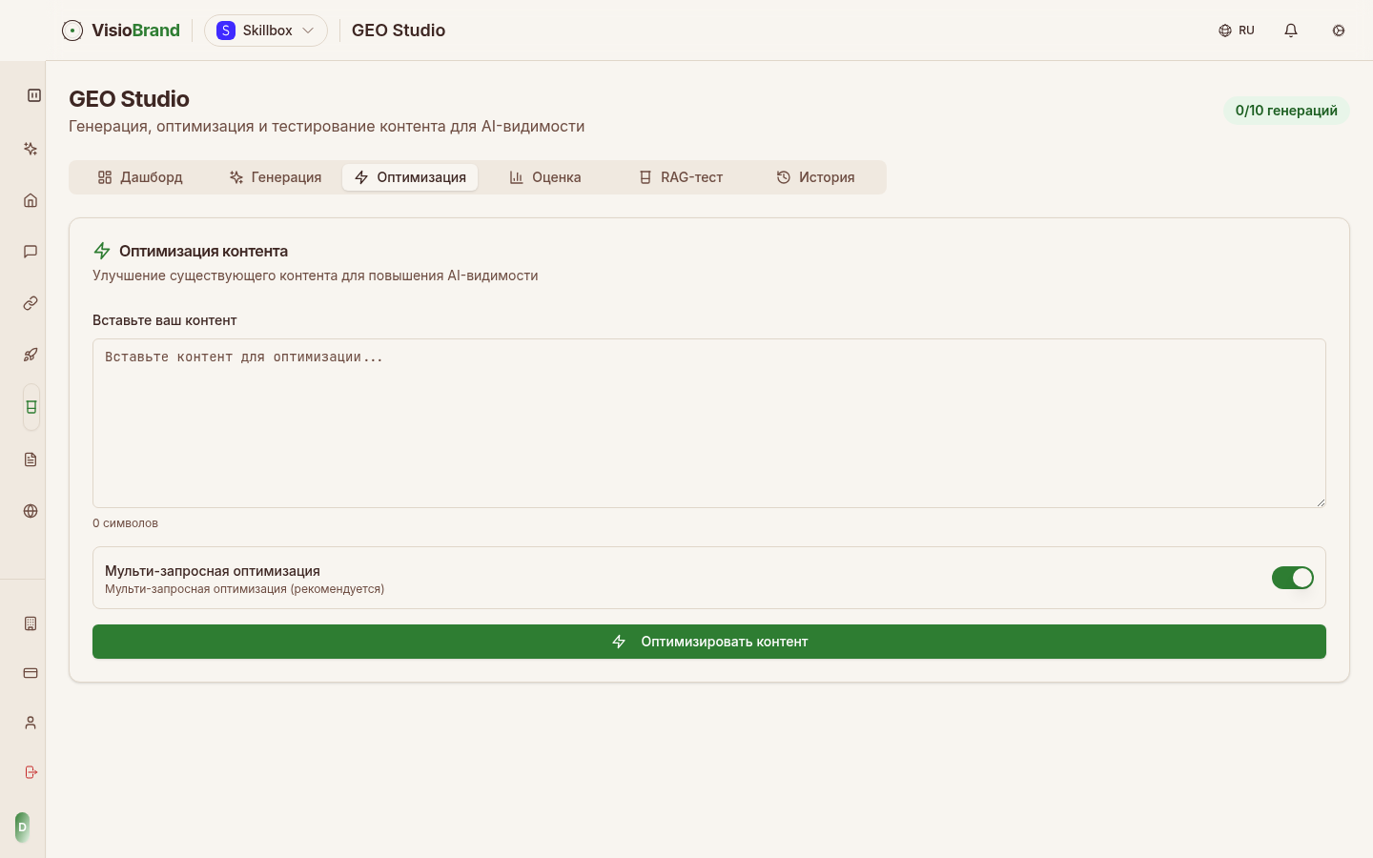Open the green D user avatar menu

coord(23,827)
